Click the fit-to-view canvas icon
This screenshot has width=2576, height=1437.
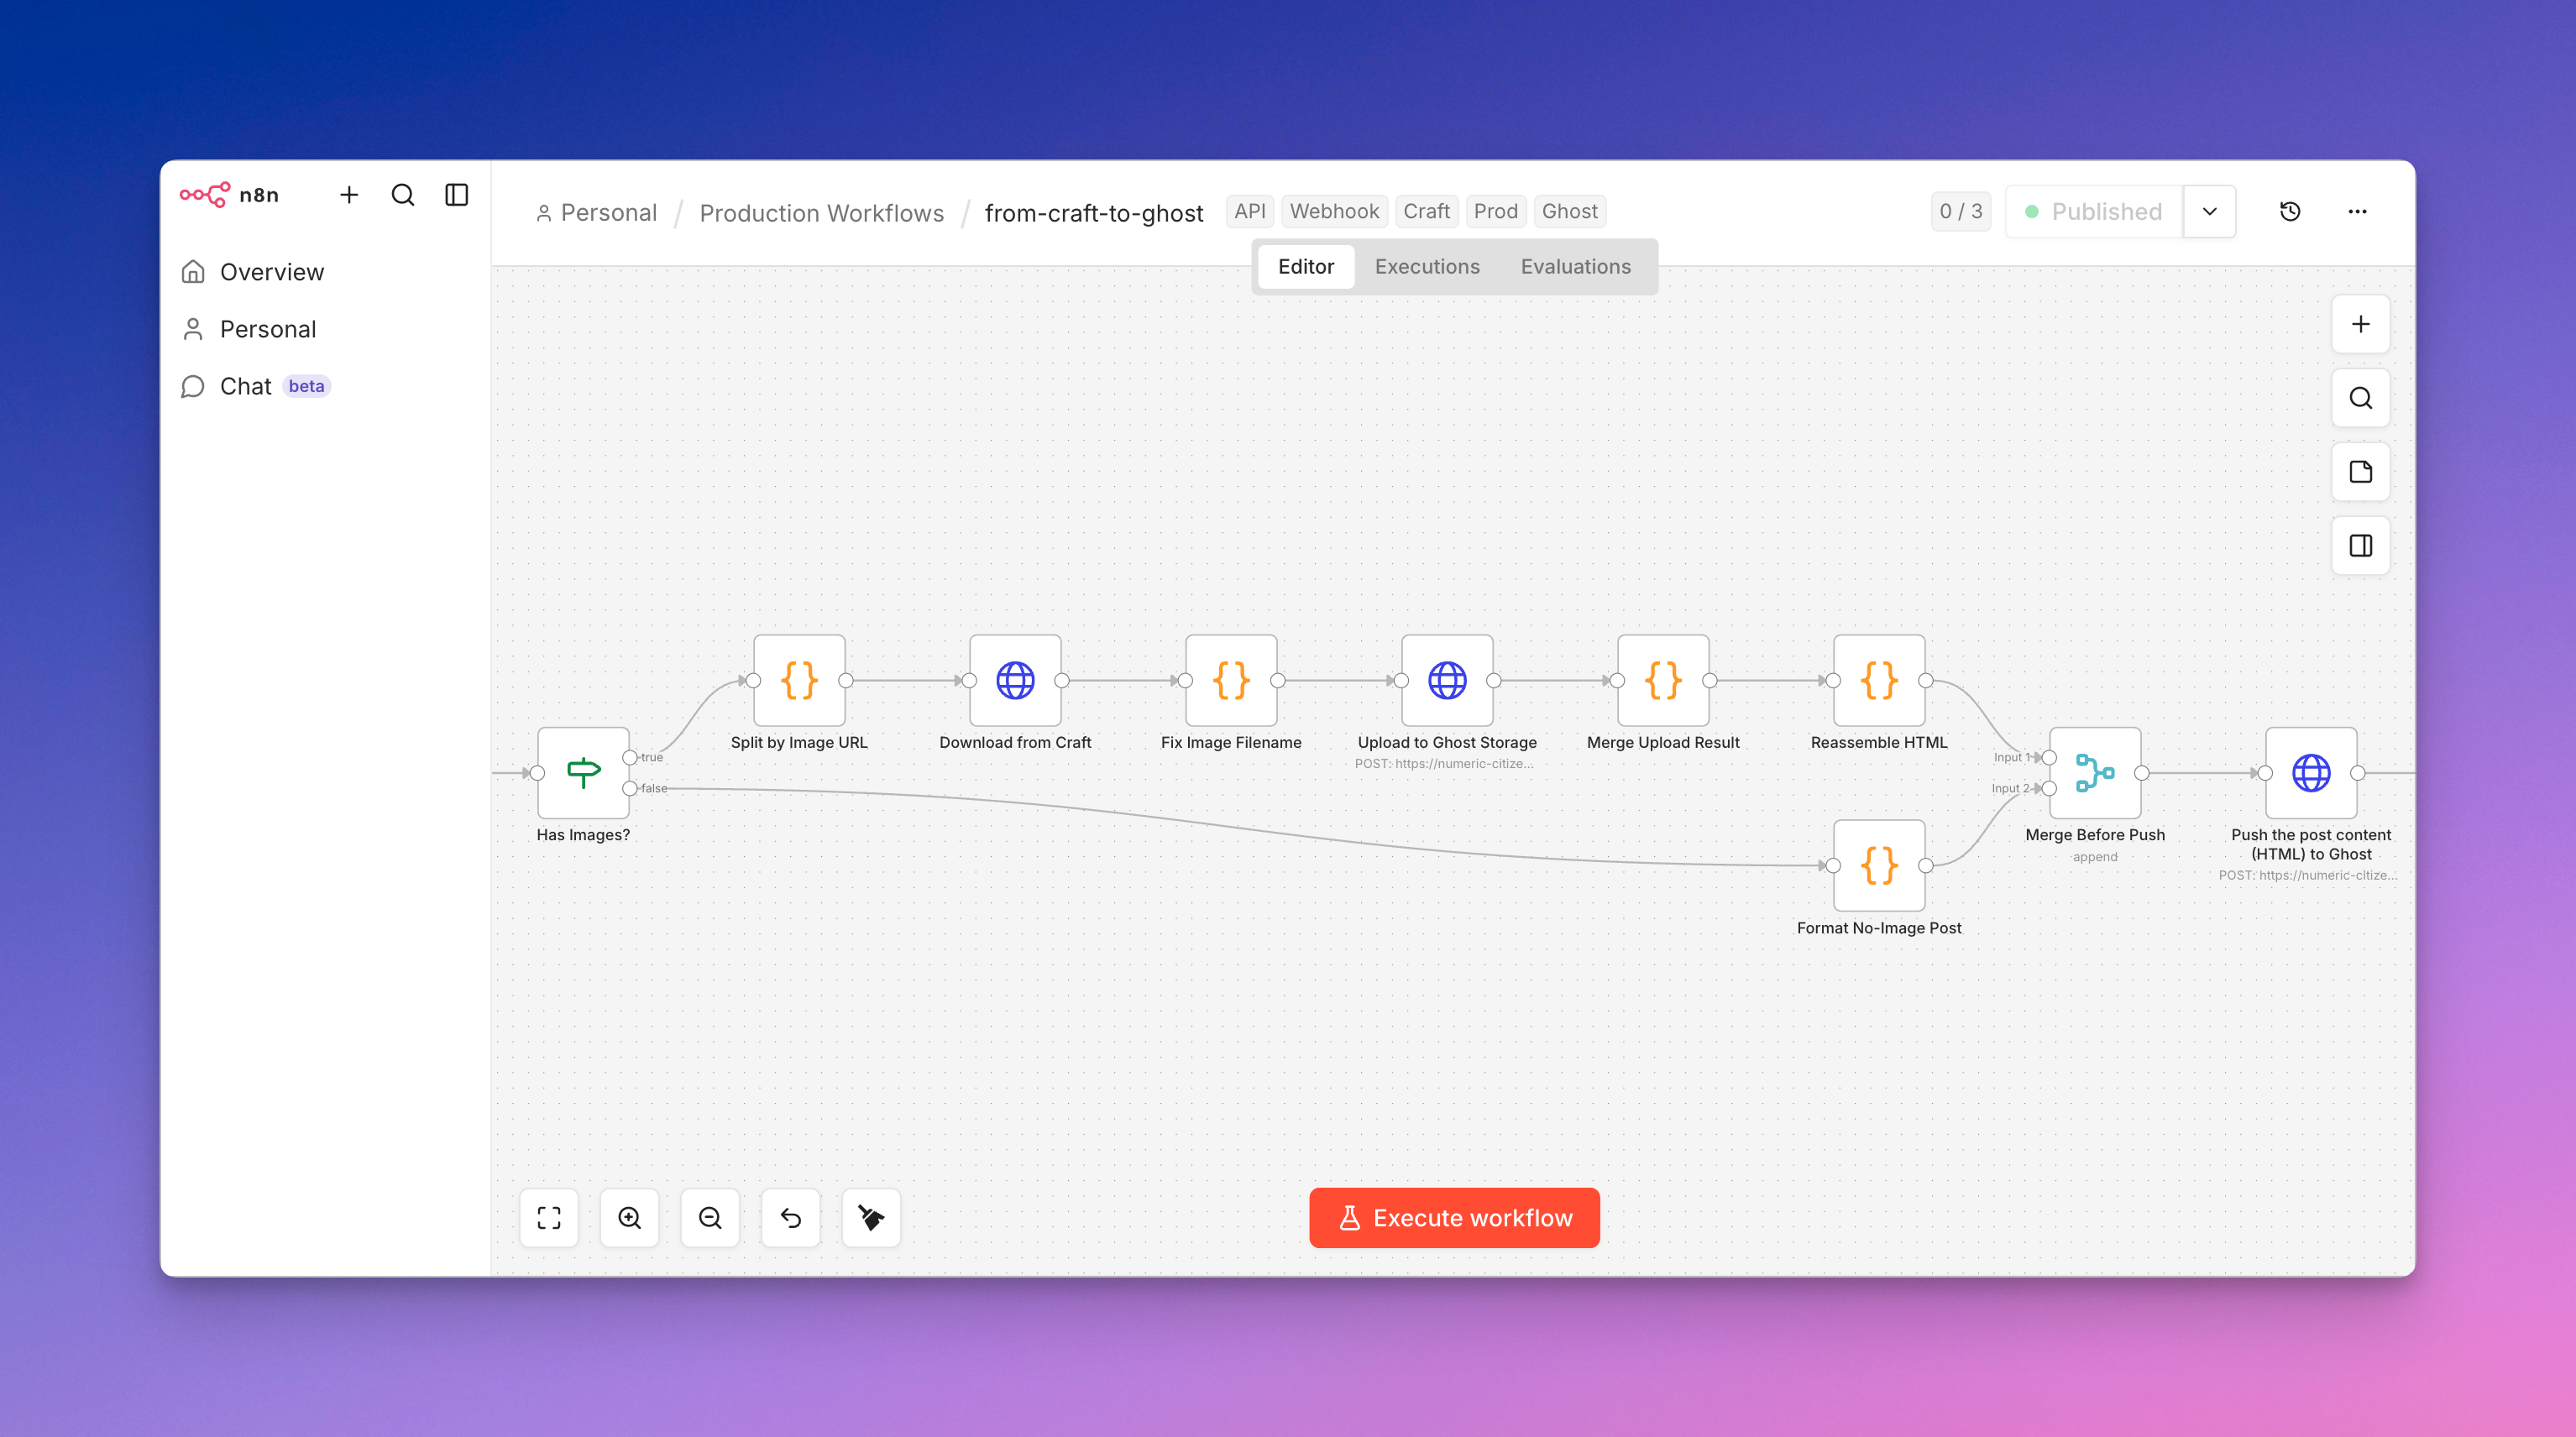[x=549, y=1217]
